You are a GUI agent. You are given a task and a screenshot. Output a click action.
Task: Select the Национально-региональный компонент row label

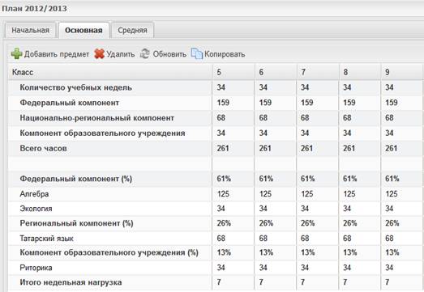96,118
